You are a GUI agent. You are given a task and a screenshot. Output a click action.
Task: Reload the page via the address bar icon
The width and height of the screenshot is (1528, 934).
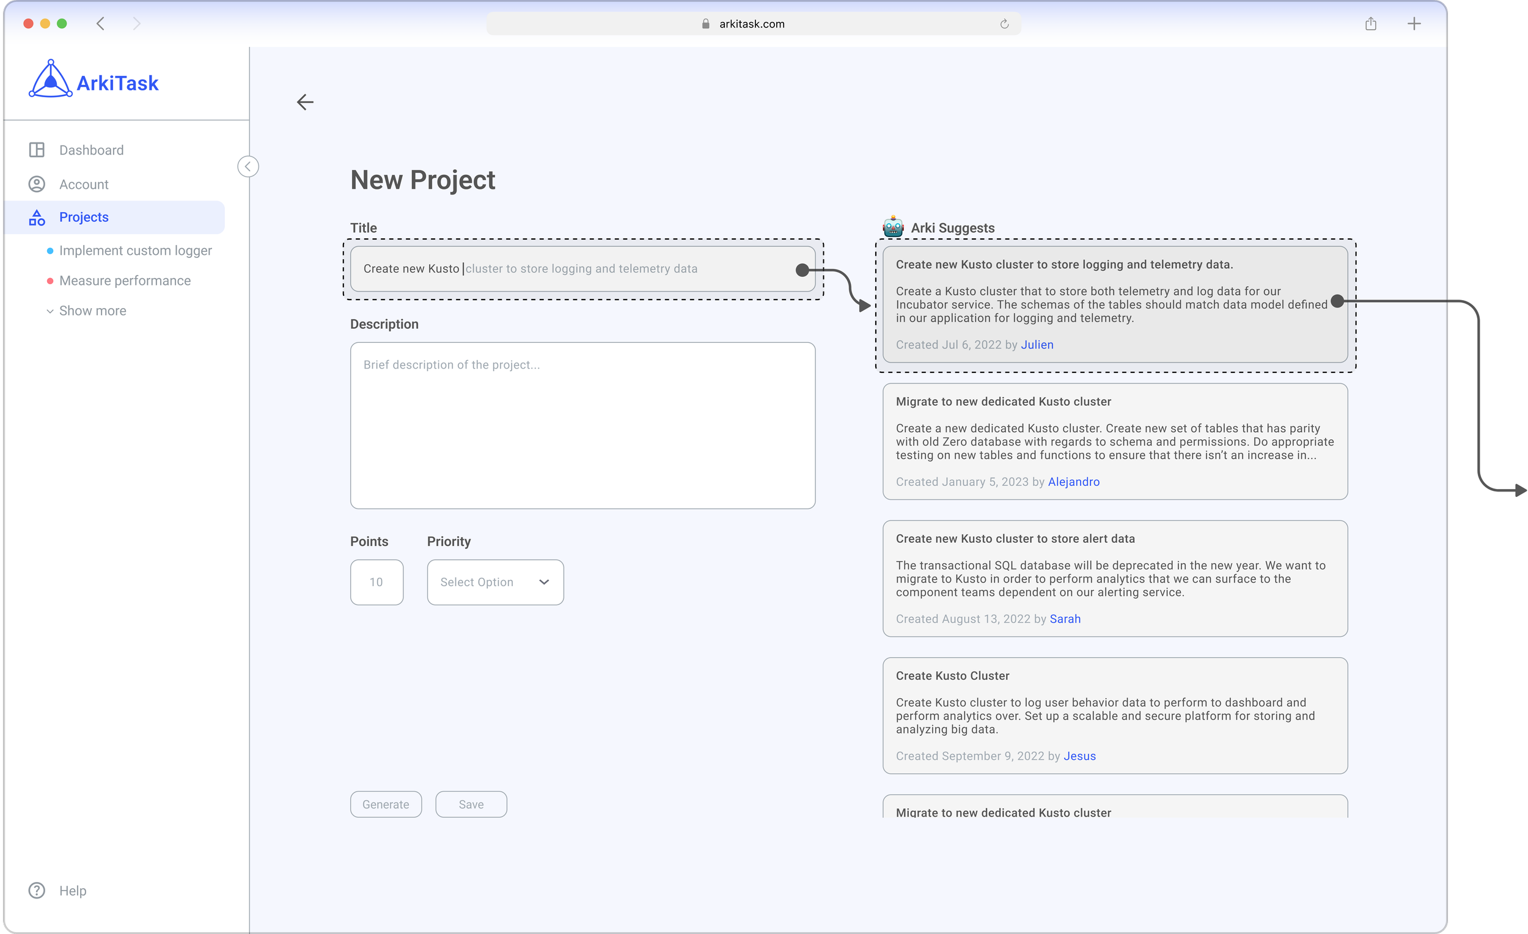(1004, 24)
